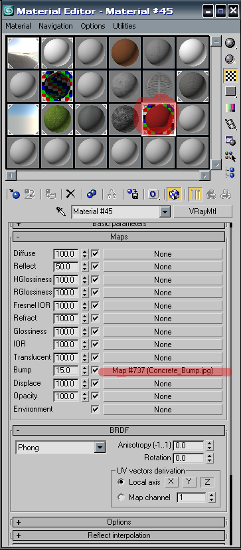Select the red sphere material slot

[158, 120]
